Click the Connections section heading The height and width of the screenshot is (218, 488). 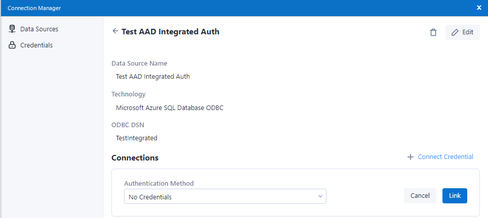(x=135, y=157)
